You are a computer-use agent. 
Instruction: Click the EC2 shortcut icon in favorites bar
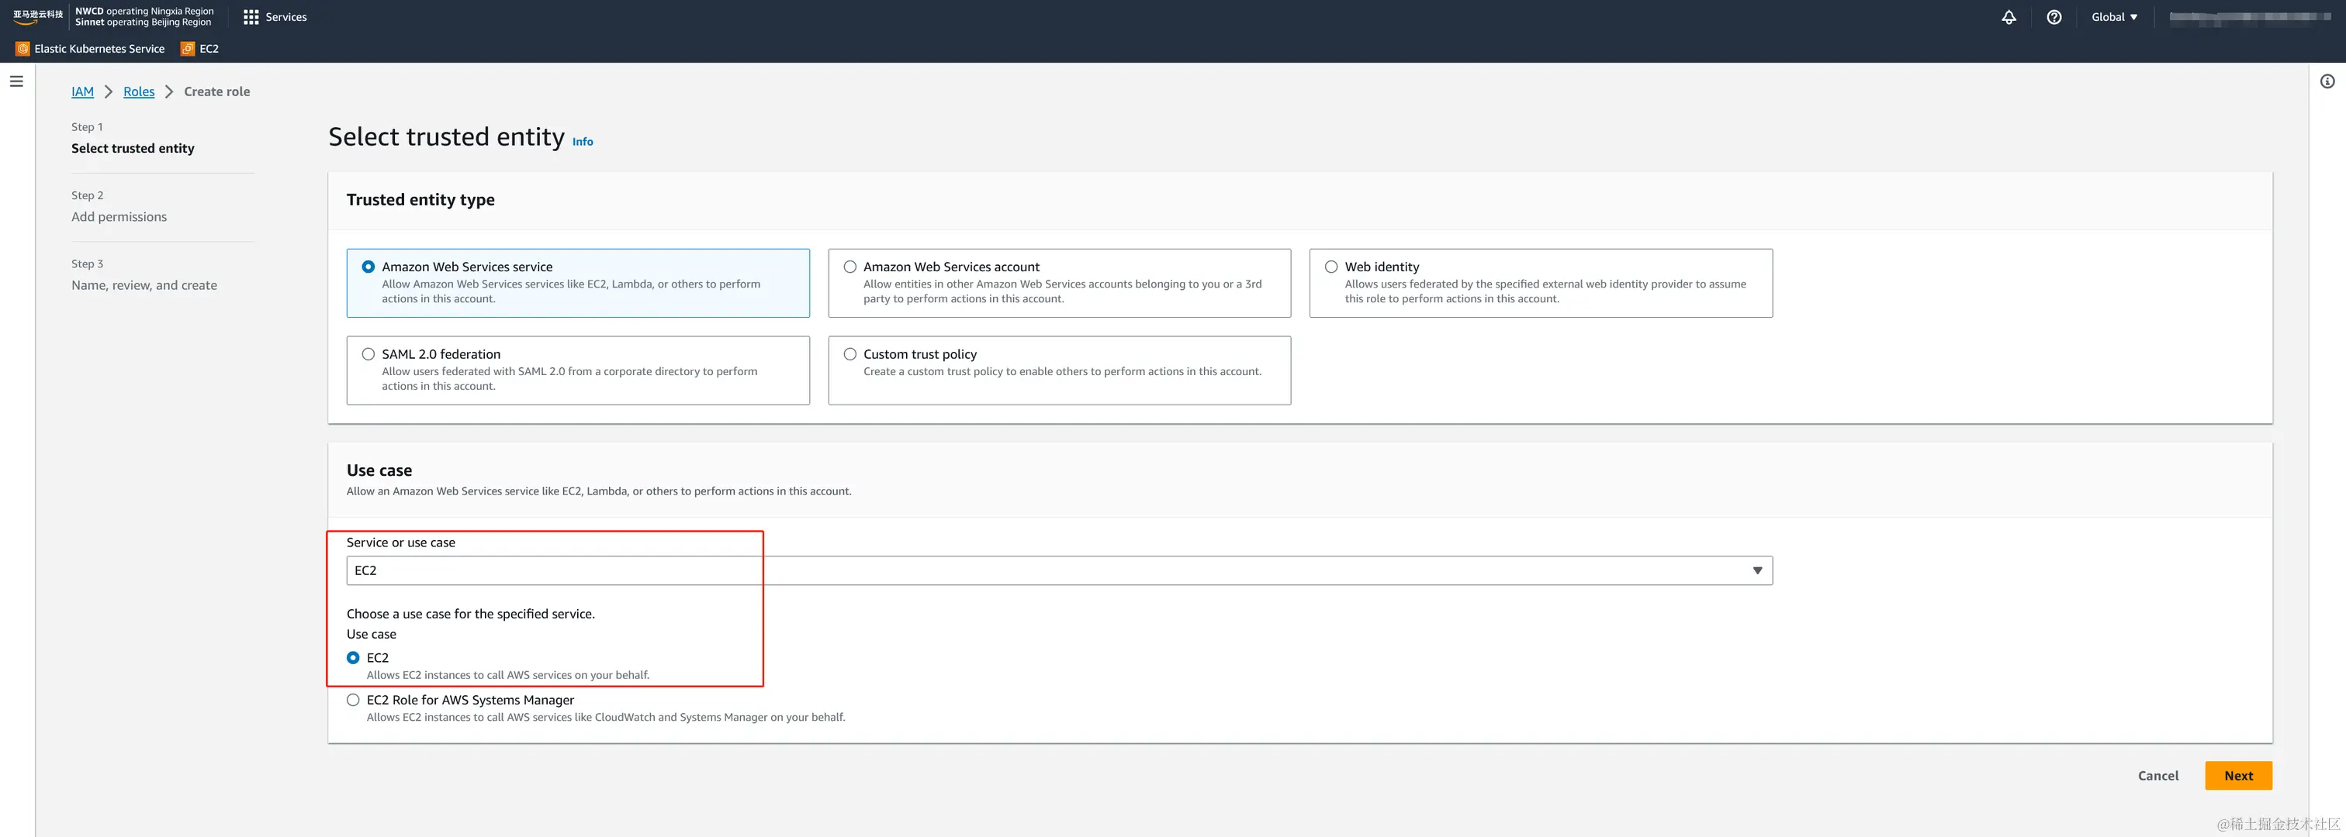[x=188, y=49]
